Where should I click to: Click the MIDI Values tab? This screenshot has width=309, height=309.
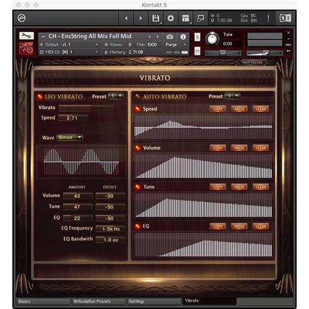click(x=252, y=62)
